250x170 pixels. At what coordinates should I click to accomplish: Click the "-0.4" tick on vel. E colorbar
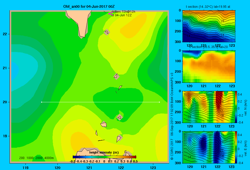(x=240, y=163)
